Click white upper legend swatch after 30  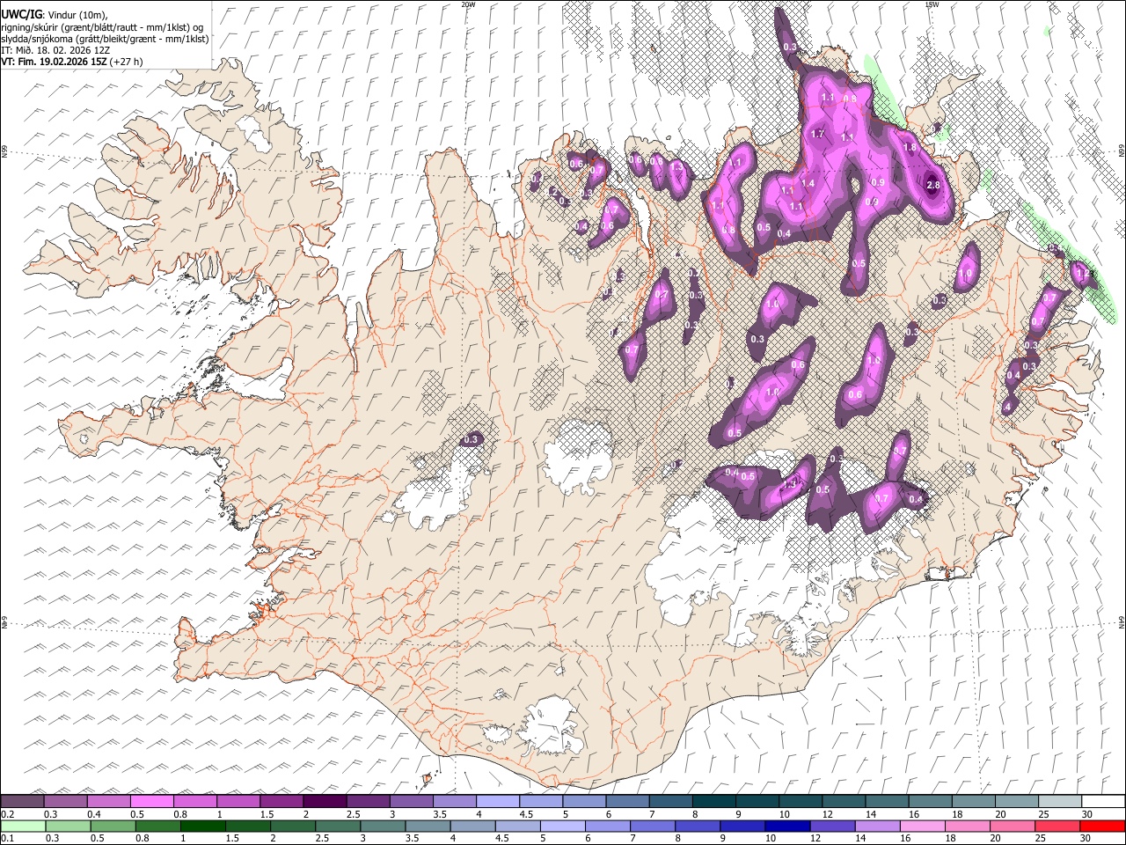click(x=1103, y=801)
